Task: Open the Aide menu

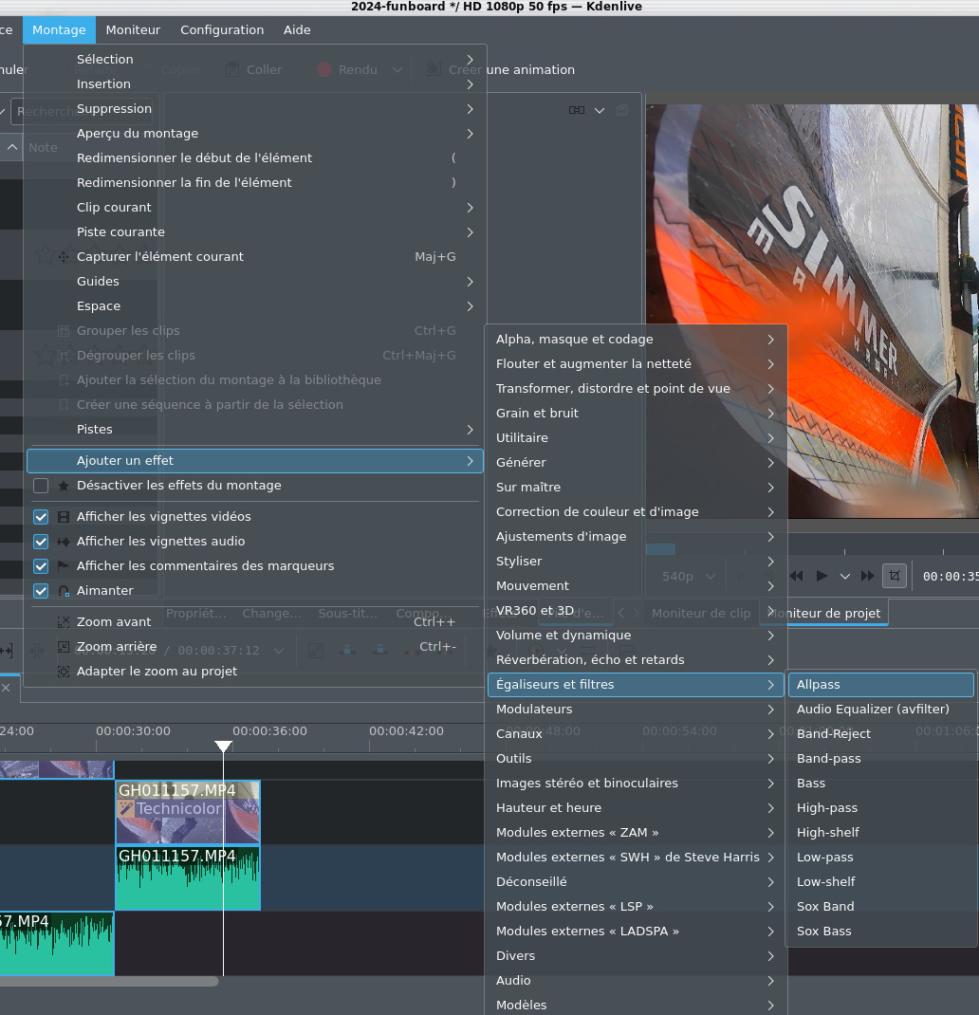Action: 297,29
